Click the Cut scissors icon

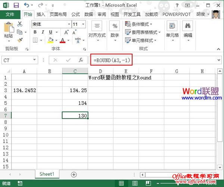click(x=20, y=24)
